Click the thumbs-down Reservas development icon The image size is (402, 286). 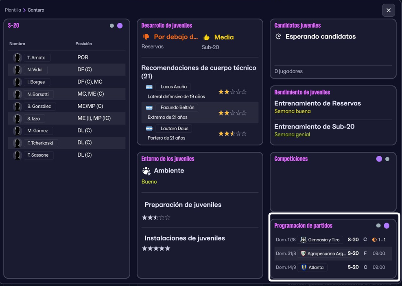(x=146, y=37)
